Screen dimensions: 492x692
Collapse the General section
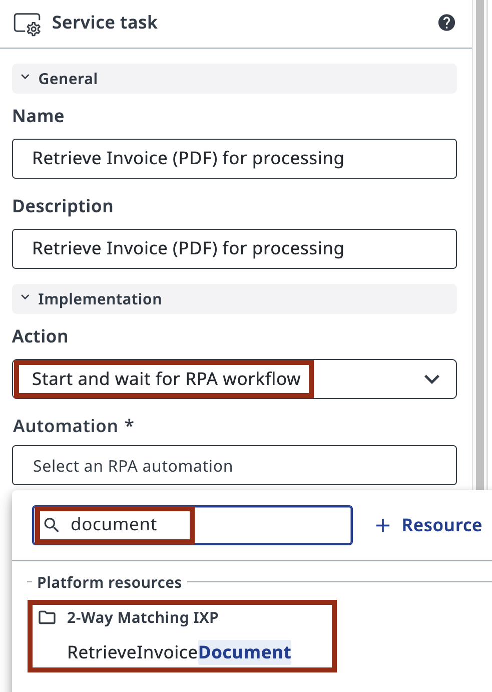coord(234,79)
